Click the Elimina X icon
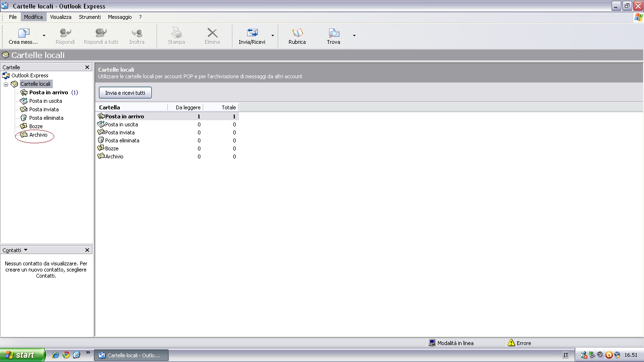Screen dimensions: 644x362 click(x=212, y=33)
